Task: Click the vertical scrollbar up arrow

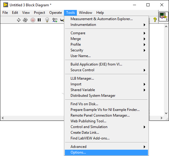Action: (166, 26)
